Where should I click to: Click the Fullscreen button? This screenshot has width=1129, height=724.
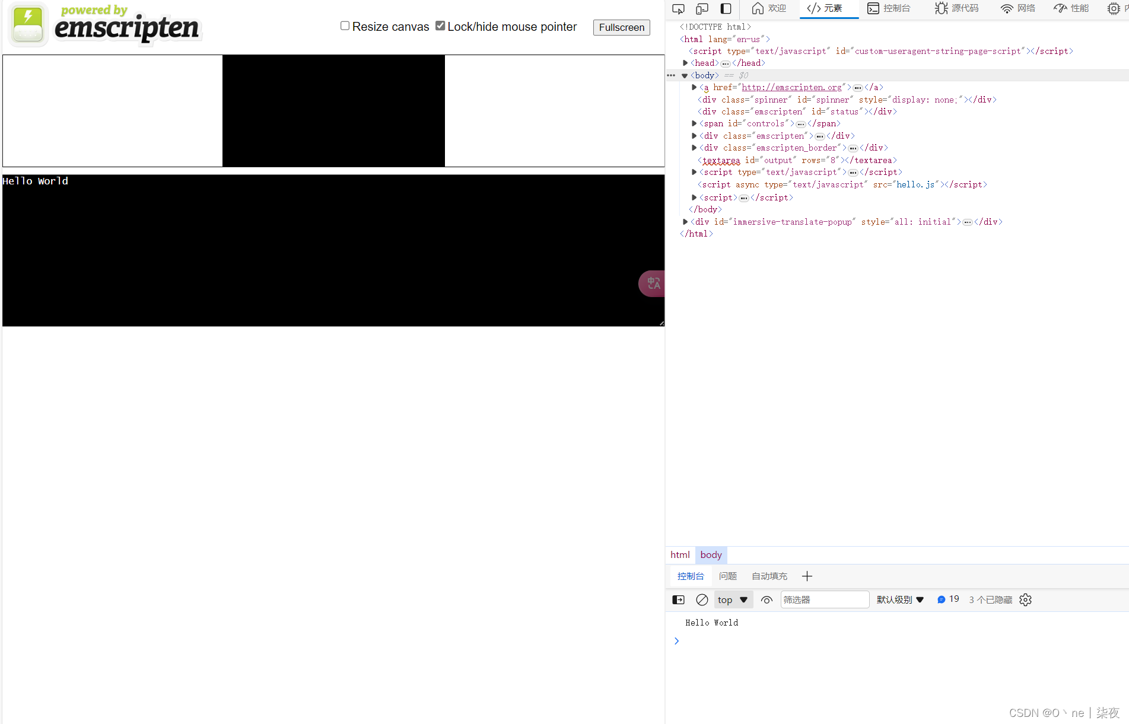(x=621, y=27)
